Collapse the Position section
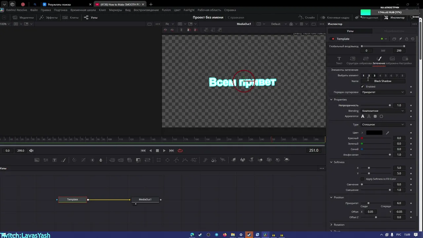Image resolution: width=423 pixels, height=238 pixels. click(x=331, y=198)
